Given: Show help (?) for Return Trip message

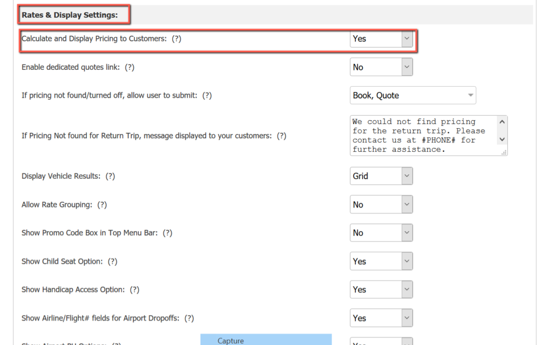Looking at the screenshot, I should [x=282, y=136].
